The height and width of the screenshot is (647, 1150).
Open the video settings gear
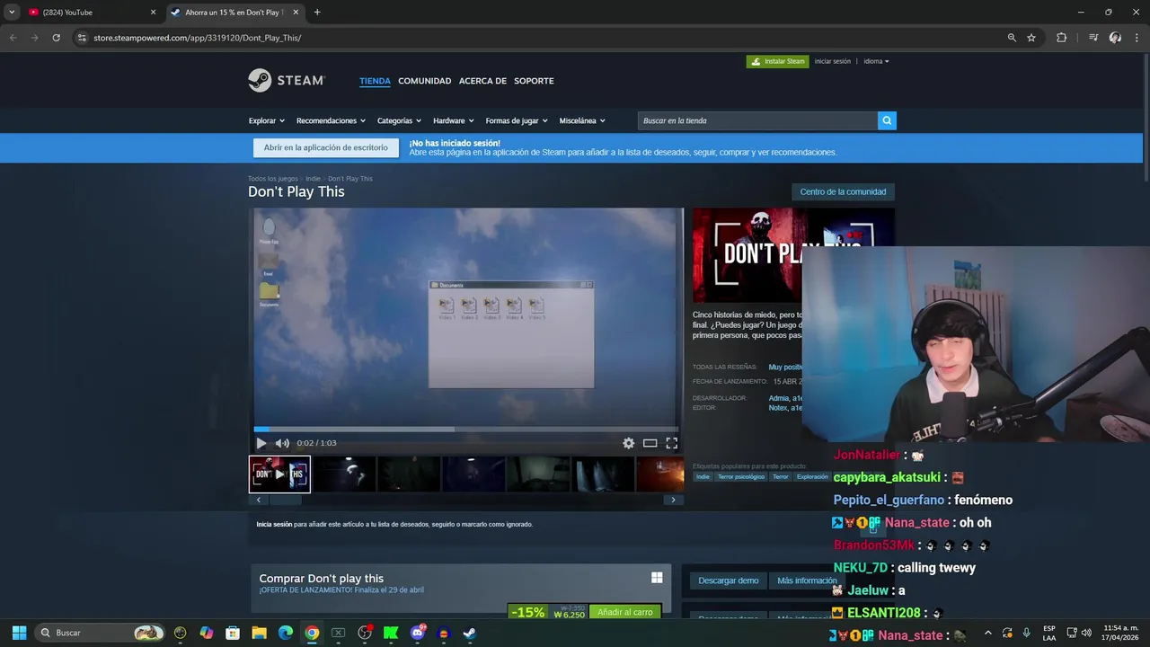point(628,443)
